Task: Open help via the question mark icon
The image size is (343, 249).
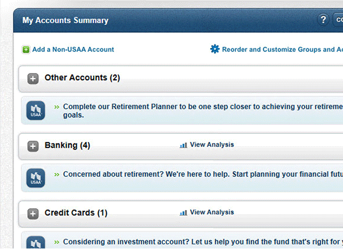Action: 323,20
